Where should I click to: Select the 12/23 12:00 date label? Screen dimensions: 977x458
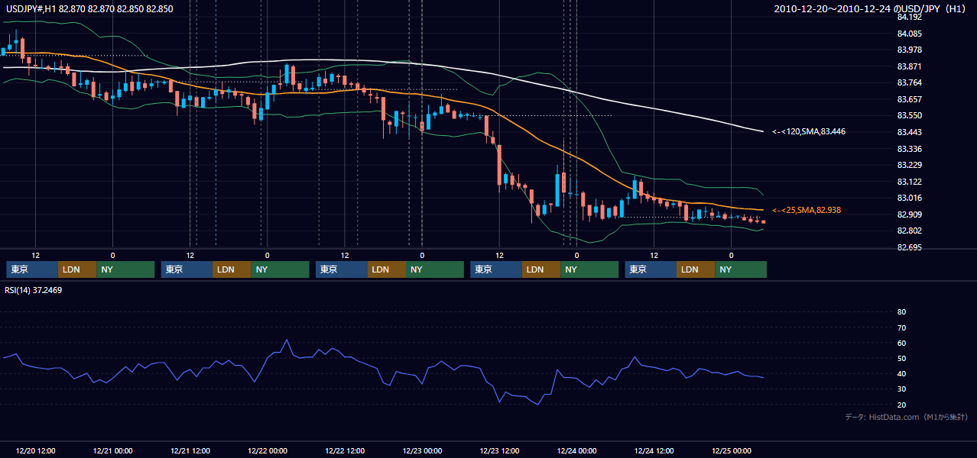pyautogui.click(x=498, y=450)
